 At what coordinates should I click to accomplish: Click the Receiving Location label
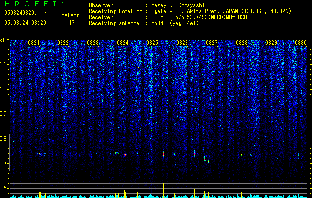[116, 11]
